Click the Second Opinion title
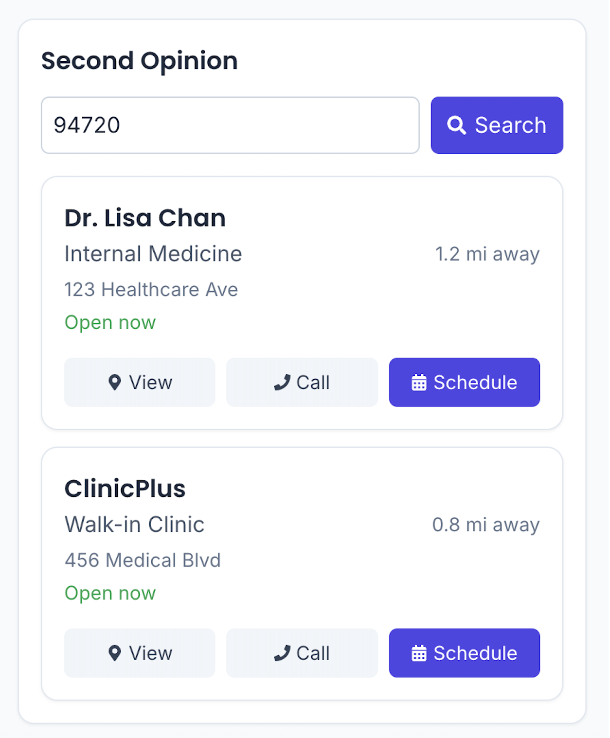The image size is (610, 738). click(140, 61)
